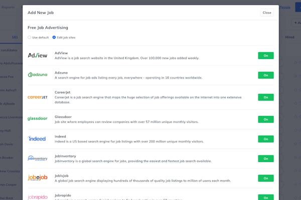Toggle the Jobrapido On switch
The image size is (301, 200).
point(265,197)
